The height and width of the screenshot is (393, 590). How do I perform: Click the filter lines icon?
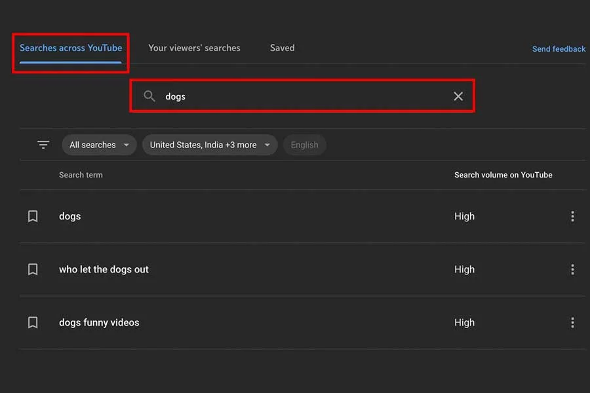click(x=43, y=145)
